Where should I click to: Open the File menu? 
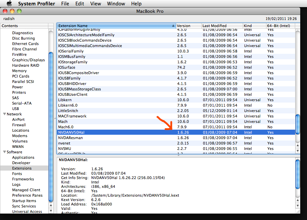(x=65, y=4)
